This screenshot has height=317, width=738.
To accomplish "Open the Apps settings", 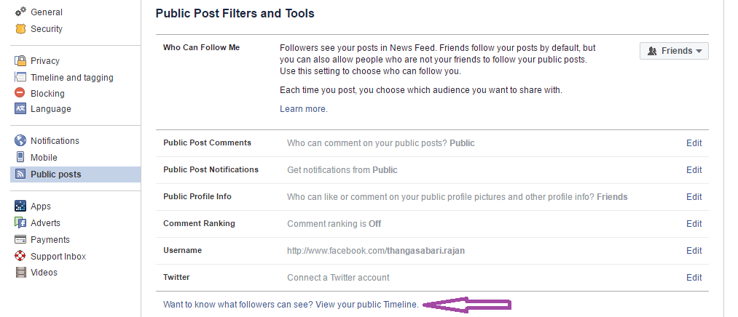I will click(41, 206).
